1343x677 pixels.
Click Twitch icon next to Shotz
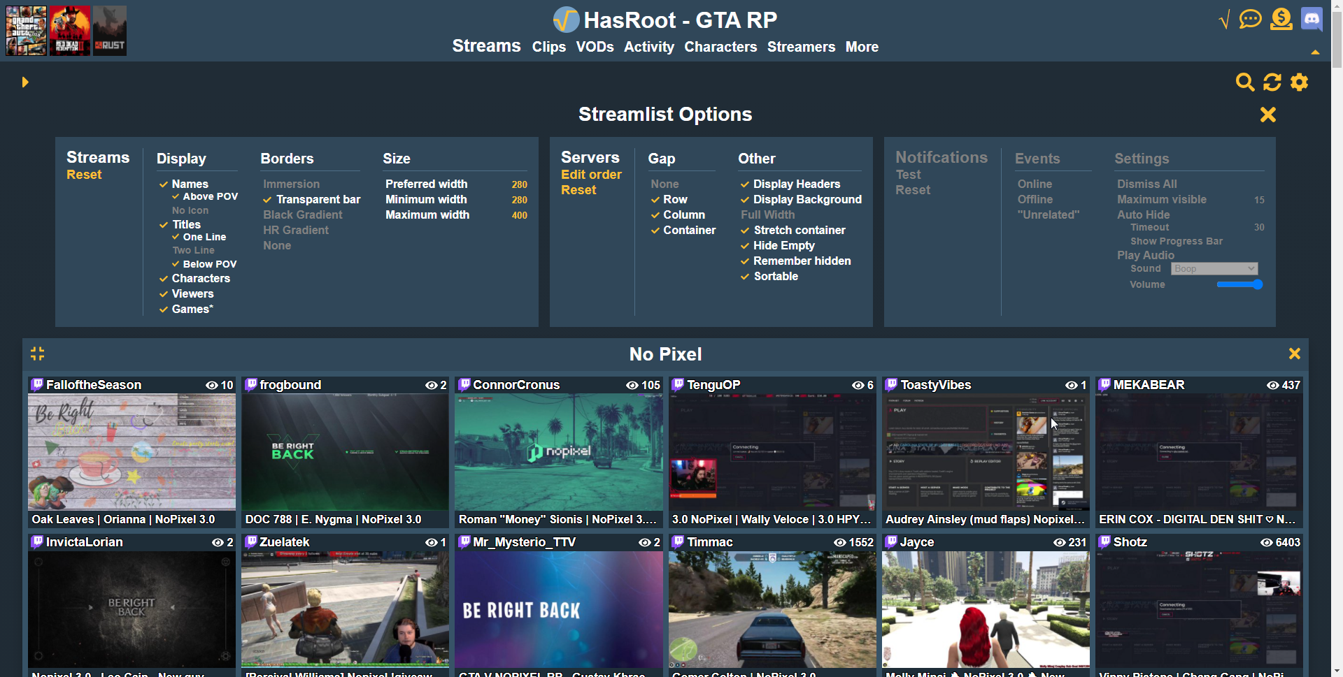[1105, 542]
